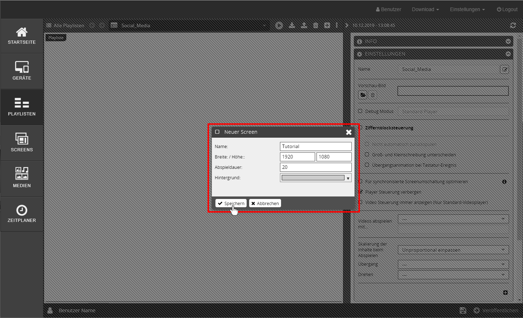
Task: Open the Download menu
Action: 425,9
